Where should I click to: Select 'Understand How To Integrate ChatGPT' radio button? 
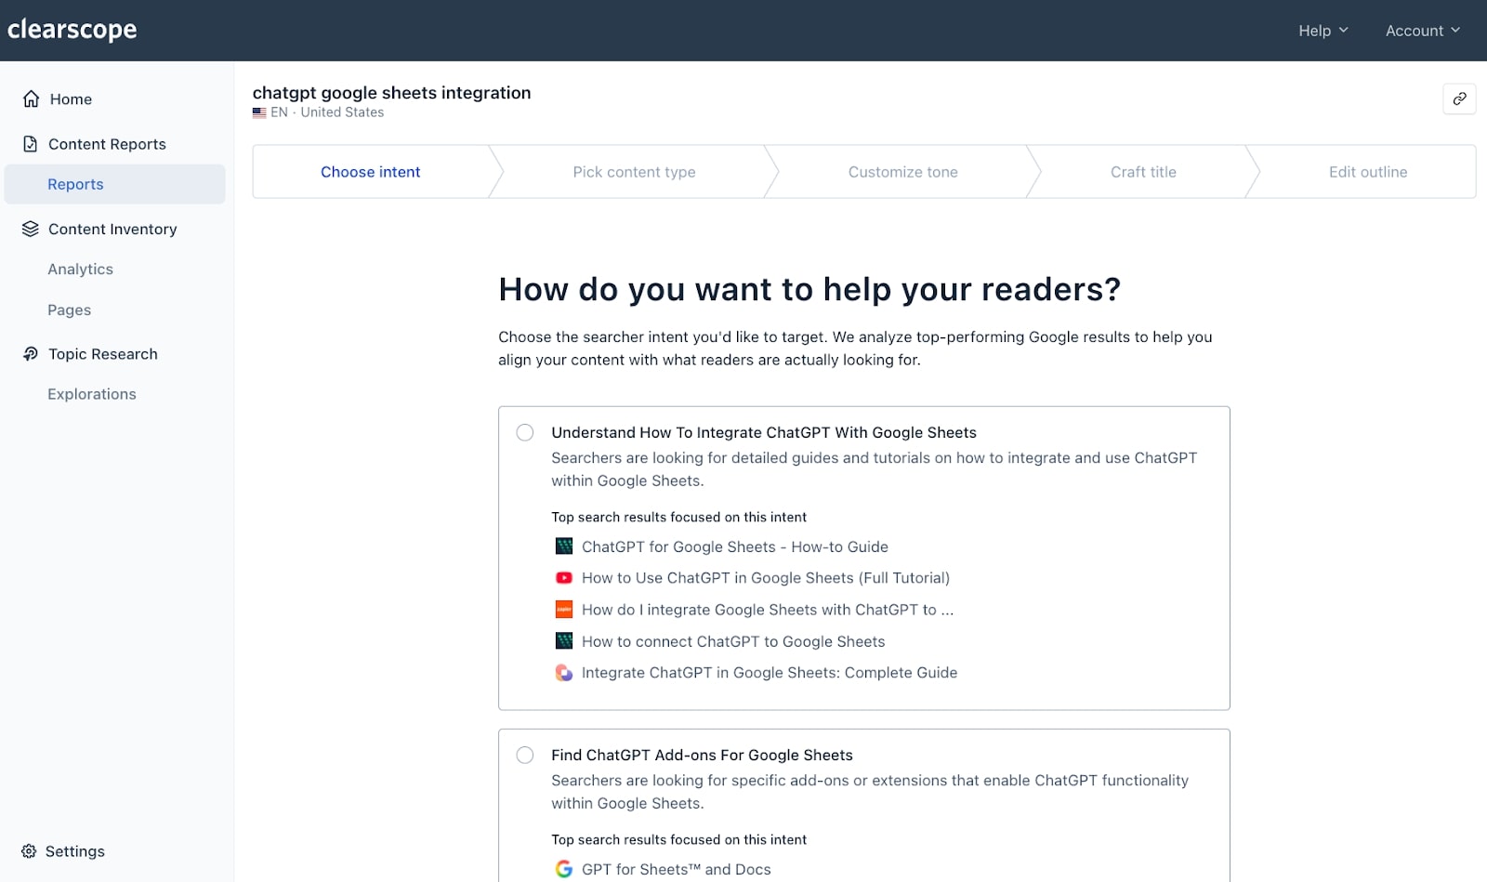coord(525,432)
